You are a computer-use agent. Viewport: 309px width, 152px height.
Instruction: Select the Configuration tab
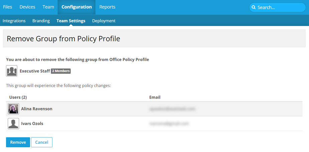pyautogui.click(x=76, y=7)
